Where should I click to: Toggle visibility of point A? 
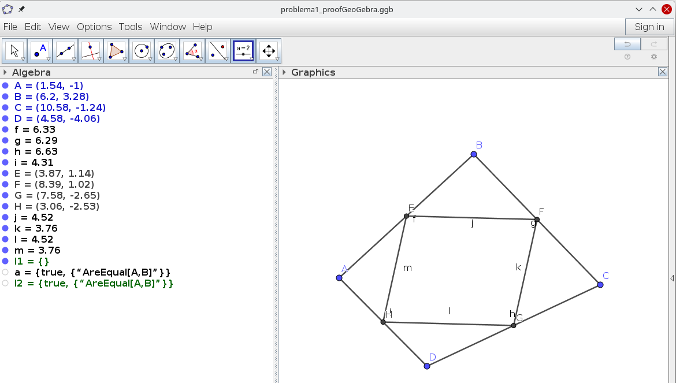point(5,85)
